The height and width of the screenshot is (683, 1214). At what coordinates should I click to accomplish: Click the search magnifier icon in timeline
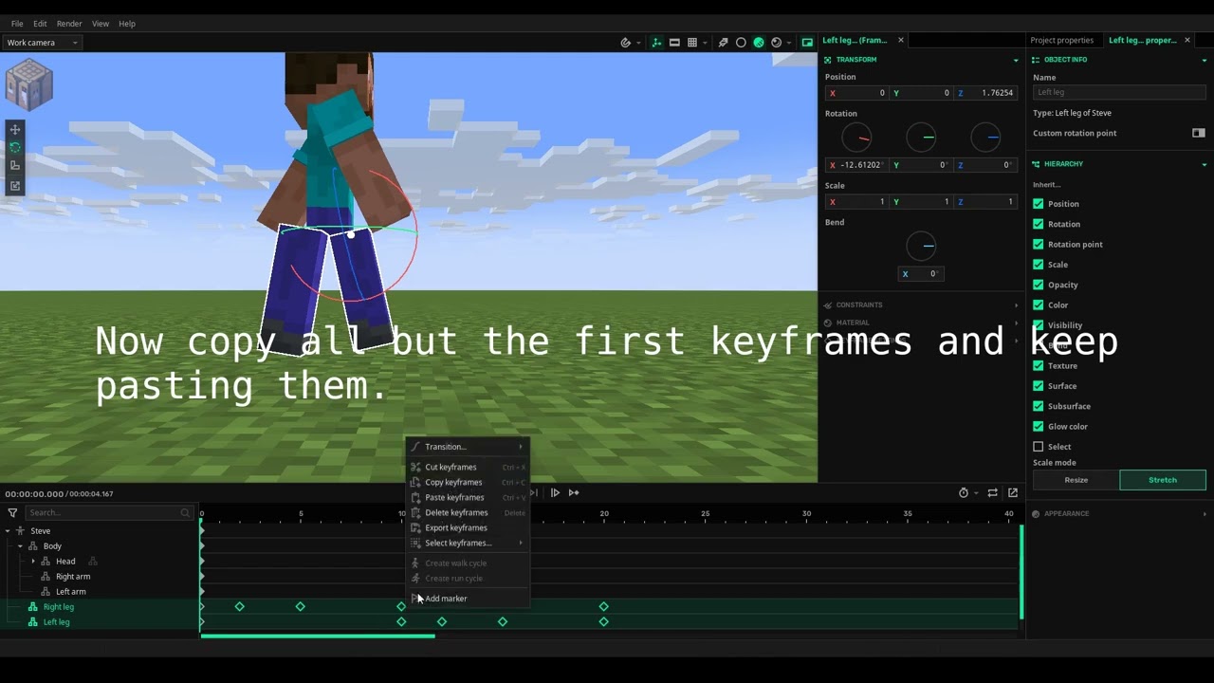[x=186, y=512]
